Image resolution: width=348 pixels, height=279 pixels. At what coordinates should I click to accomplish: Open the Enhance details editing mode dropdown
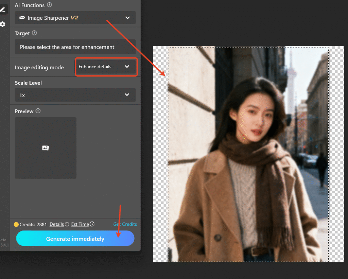click(106, 67)
